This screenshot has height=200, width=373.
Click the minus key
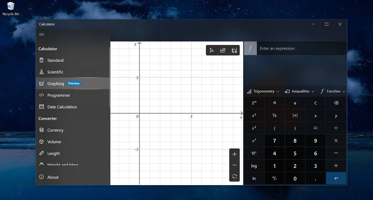[x=336, y=153]
